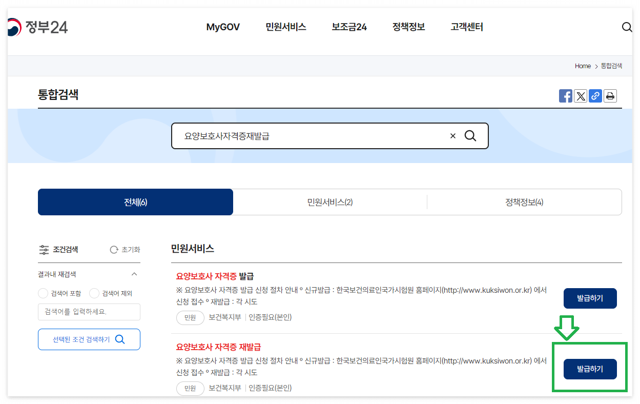Viewport: 640px width, 404px height.
Task: Clear the search field with the X
Action: [x=452, y=135]
